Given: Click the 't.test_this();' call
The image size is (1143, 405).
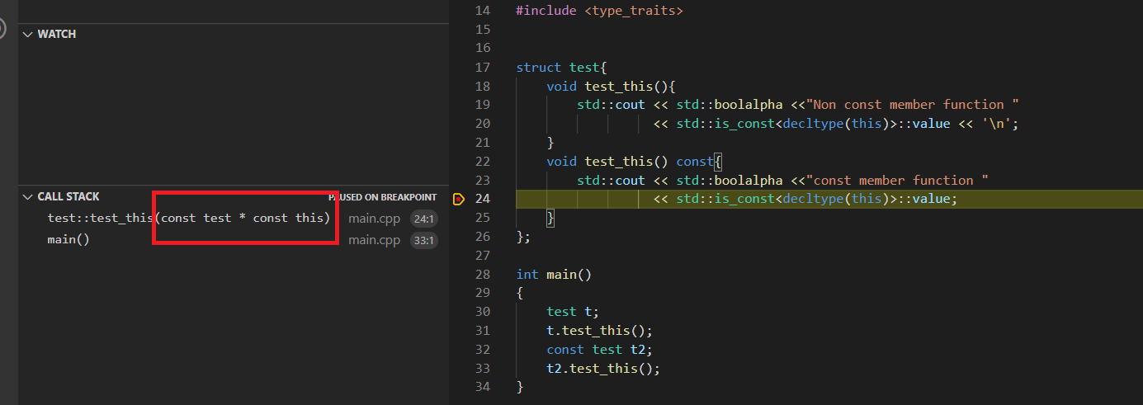Looking at the screenshot, I should point(599,331).
